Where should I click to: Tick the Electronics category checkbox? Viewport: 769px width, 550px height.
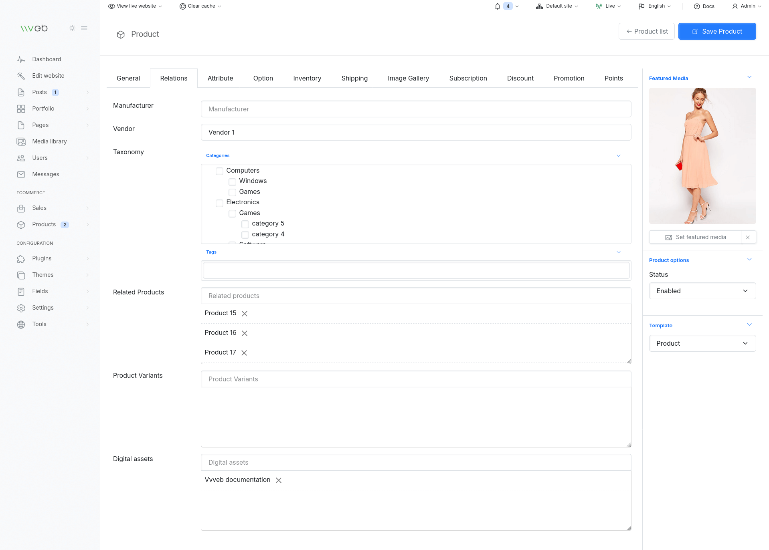pos(219,203)
